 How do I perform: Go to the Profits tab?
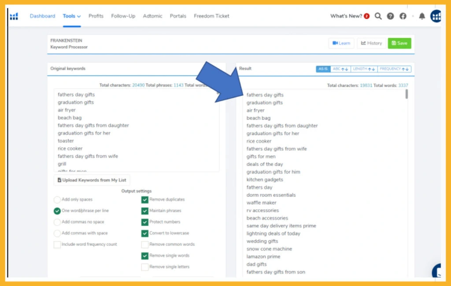coord(96,16)
